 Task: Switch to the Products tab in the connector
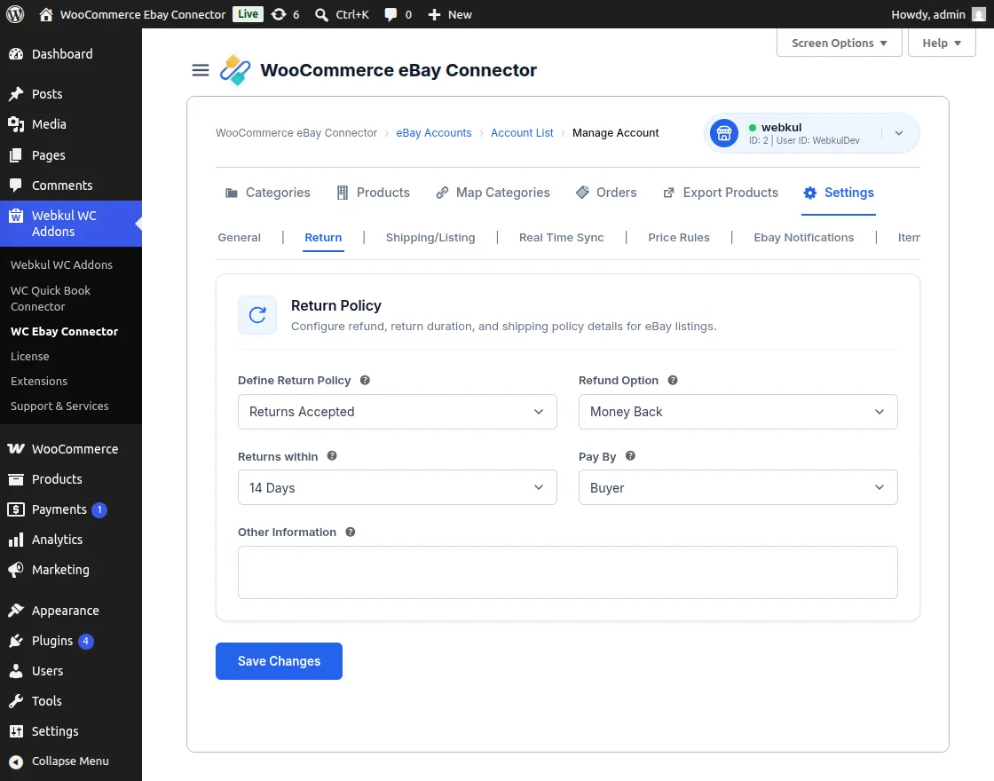click(x=373, y=193)
